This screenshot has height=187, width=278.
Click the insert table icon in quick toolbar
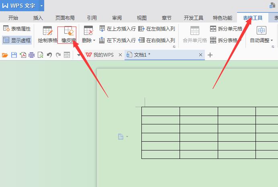pyautogui.click(x=67, y=55)
